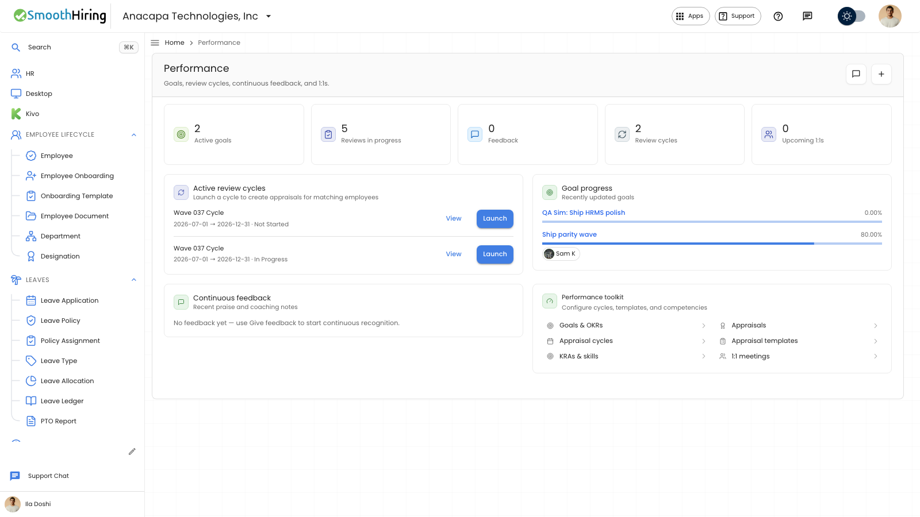View the In Progress Wave 037 Cycle
920x517 pixels.
tap(454, 254)
